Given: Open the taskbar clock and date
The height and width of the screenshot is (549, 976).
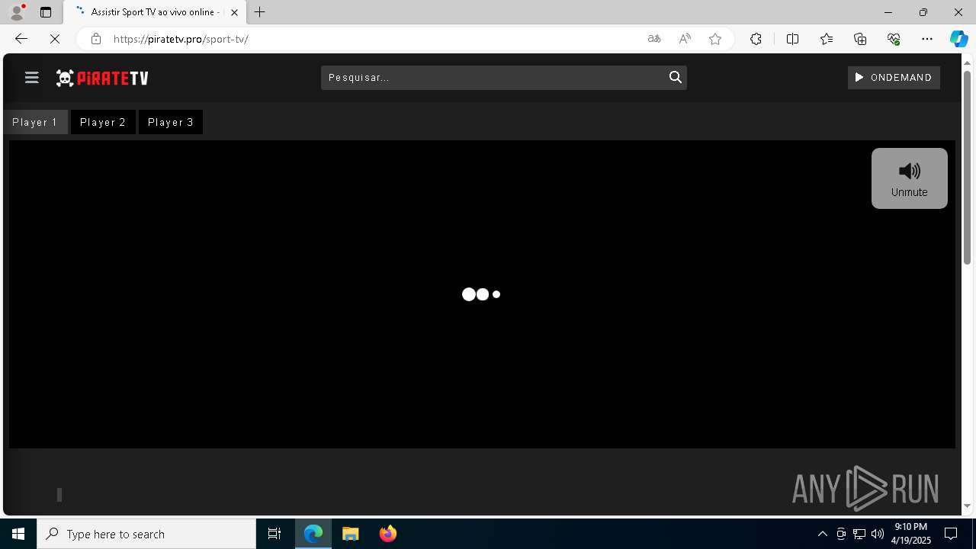Looking at the screenshot, I should pos(912,534).
